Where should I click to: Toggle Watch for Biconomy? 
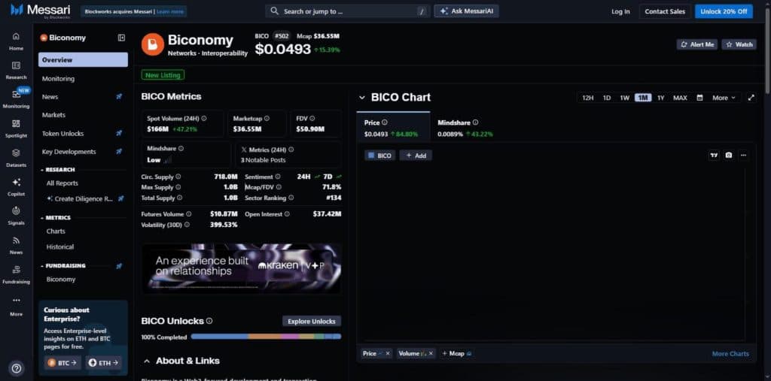(739, 44)
